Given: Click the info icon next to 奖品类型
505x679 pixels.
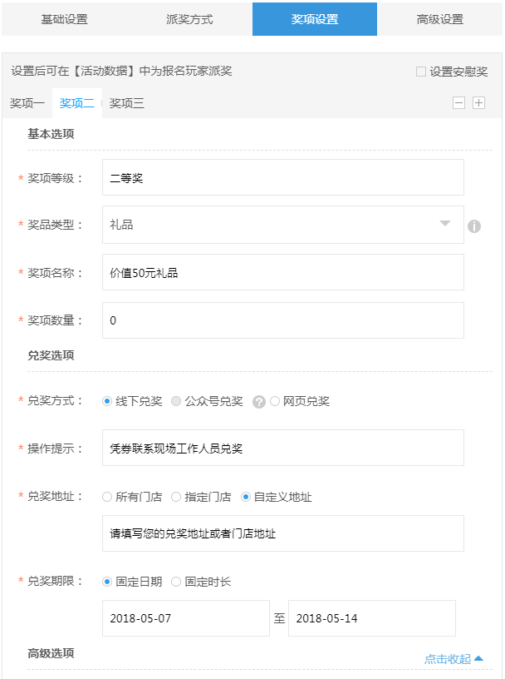Looking at the screenshot, I should click(474, 226).
